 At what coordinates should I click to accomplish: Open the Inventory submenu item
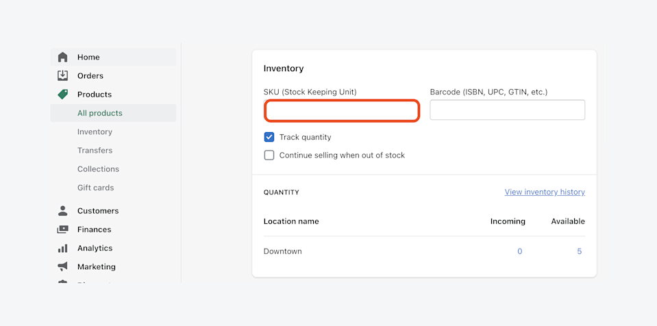95,131
